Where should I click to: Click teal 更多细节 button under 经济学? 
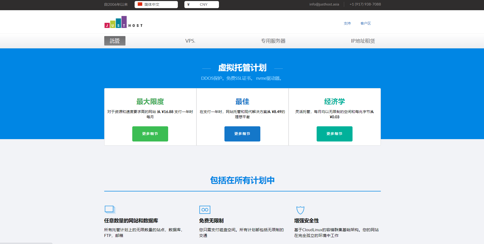[334, 134]
